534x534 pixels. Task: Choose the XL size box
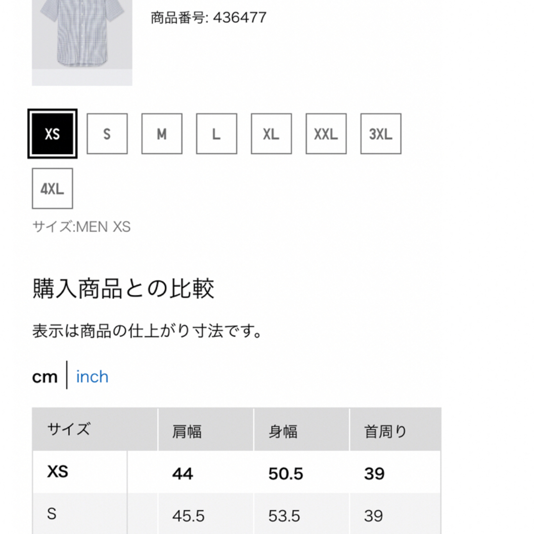coord(271,134)
